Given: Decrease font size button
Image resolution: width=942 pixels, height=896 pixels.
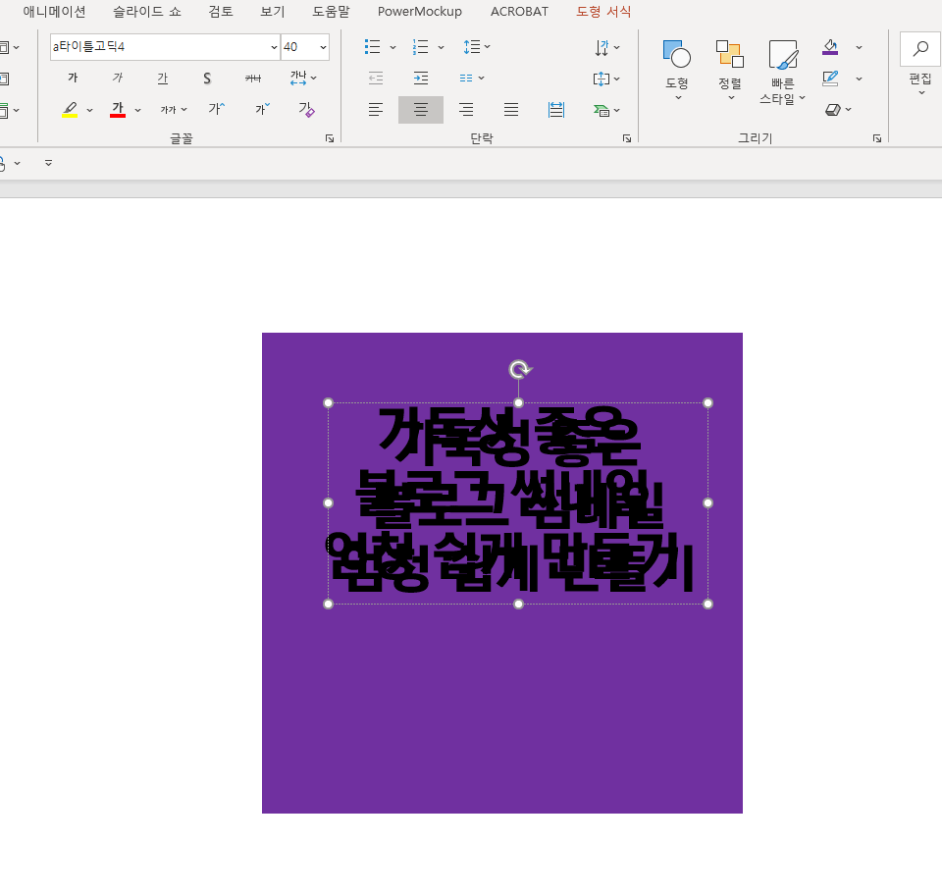Looking at the screenshot, I should [x=262, y=109].
